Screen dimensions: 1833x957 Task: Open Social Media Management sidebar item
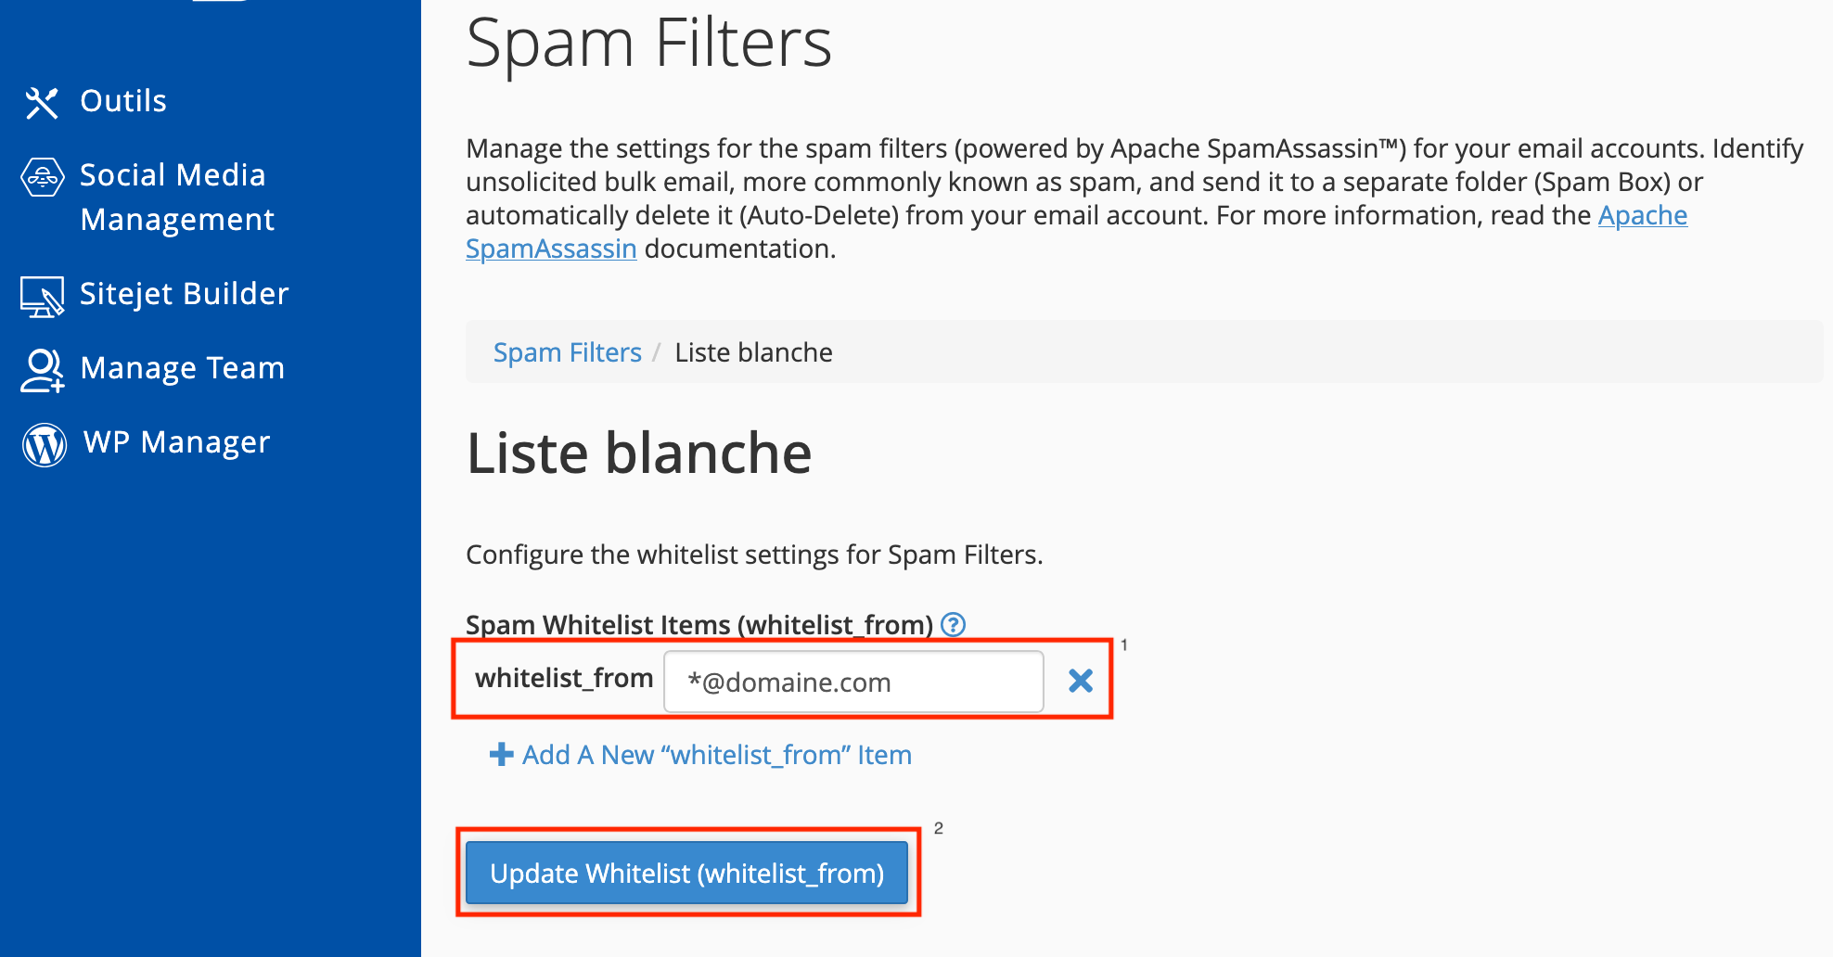pyautogui.click(x=177, y=197)
